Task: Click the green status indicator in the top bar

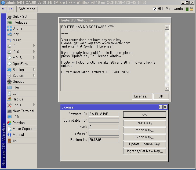Action: (187, 9)
